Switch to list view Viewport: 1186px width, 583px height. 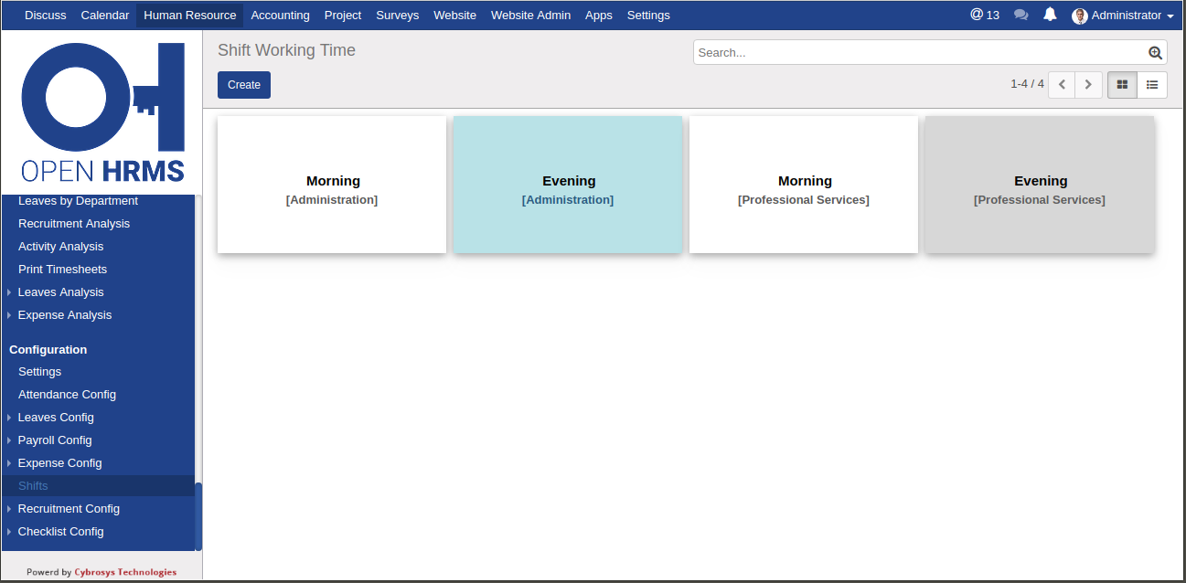click(1152, 84)
